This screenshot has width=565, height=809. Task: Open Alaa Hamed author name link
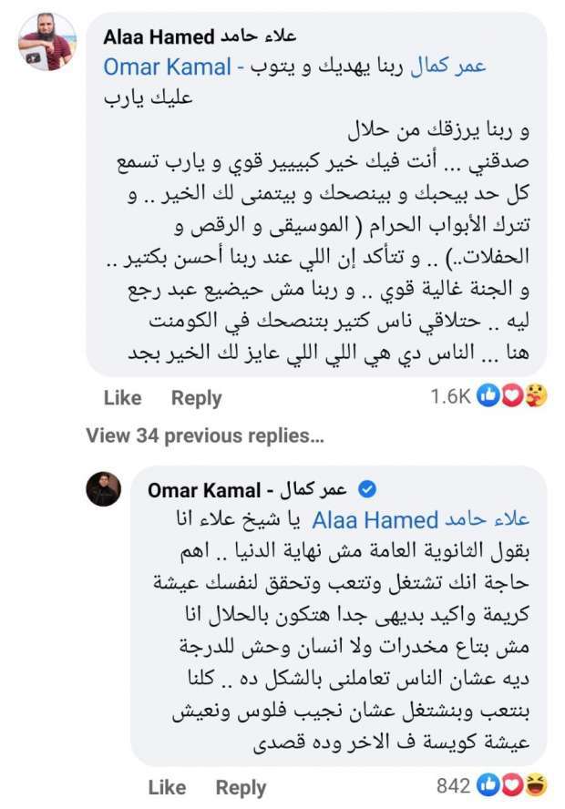200,36
